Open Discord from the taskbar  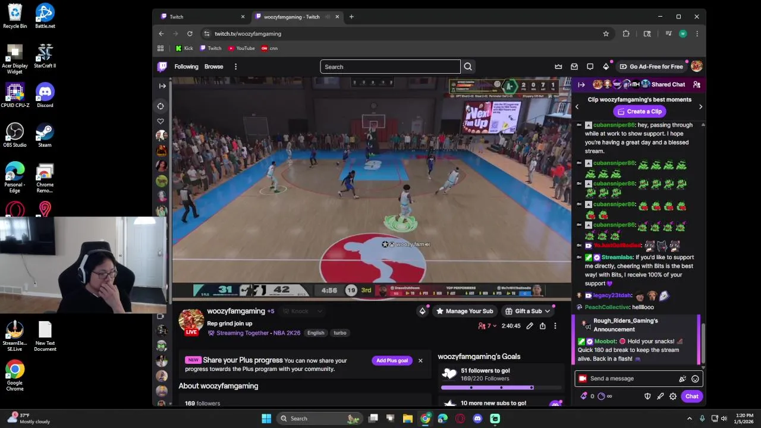point(477,418)
